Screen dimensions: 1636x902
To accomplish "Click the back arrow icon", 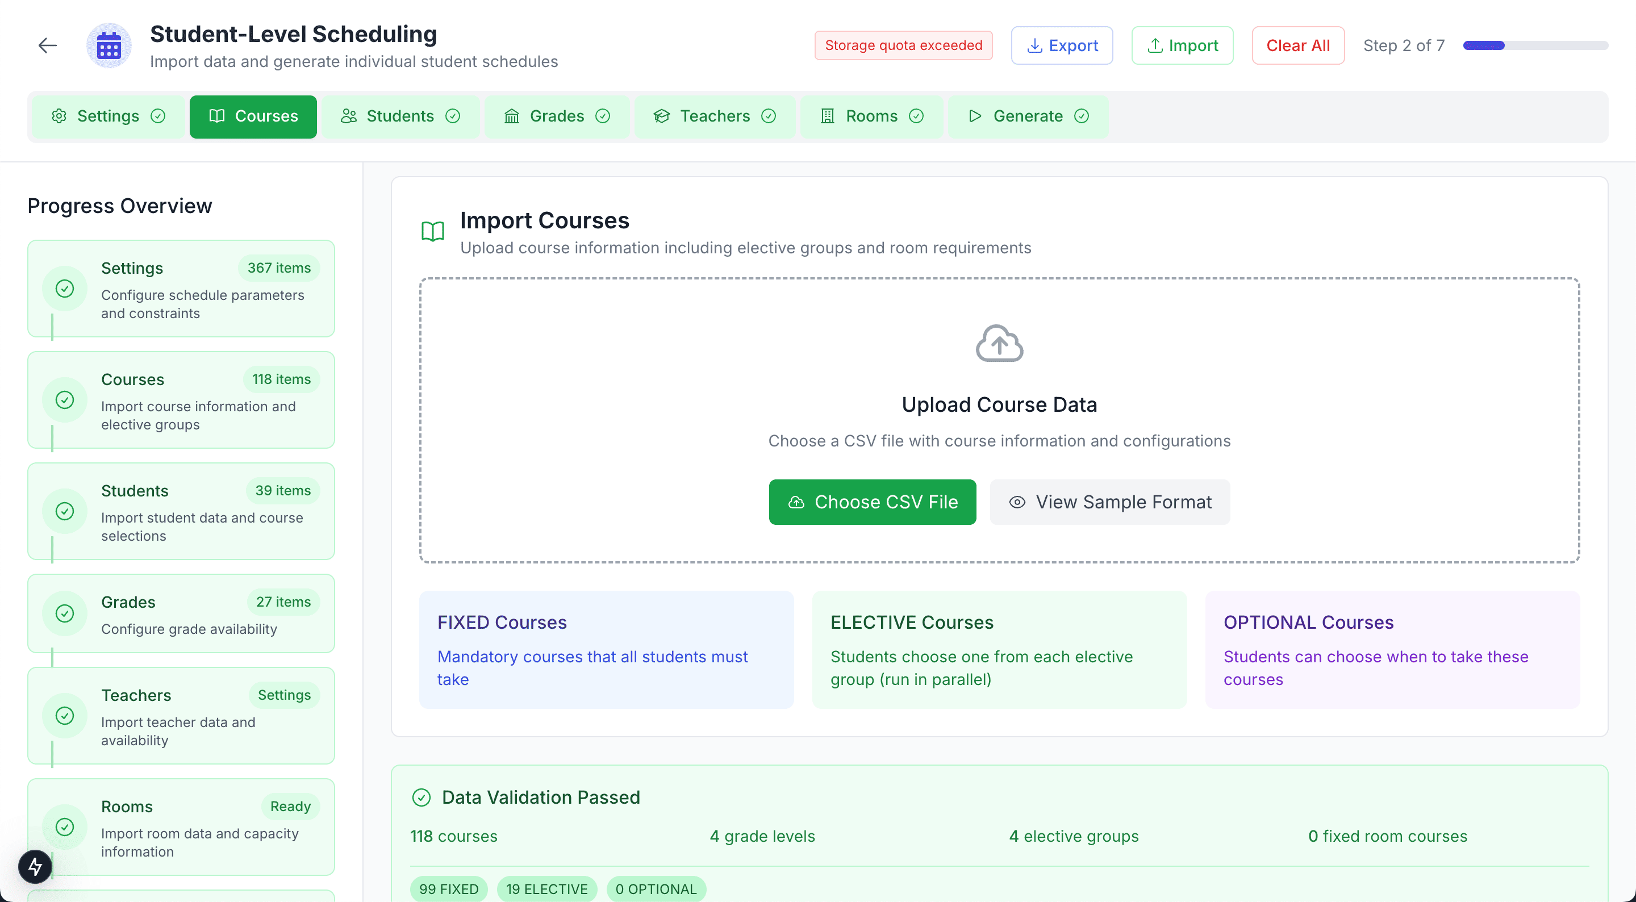I will coord(48,46).
